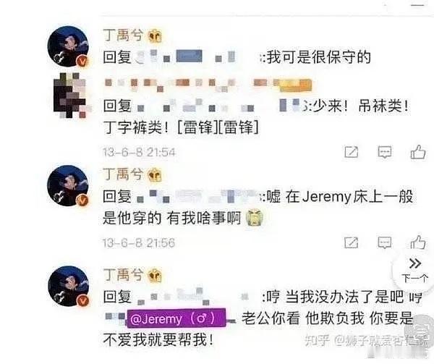The image size is (434, 364).
Task: Click the repost icon on the 21:56 comment
Action: 352,242
